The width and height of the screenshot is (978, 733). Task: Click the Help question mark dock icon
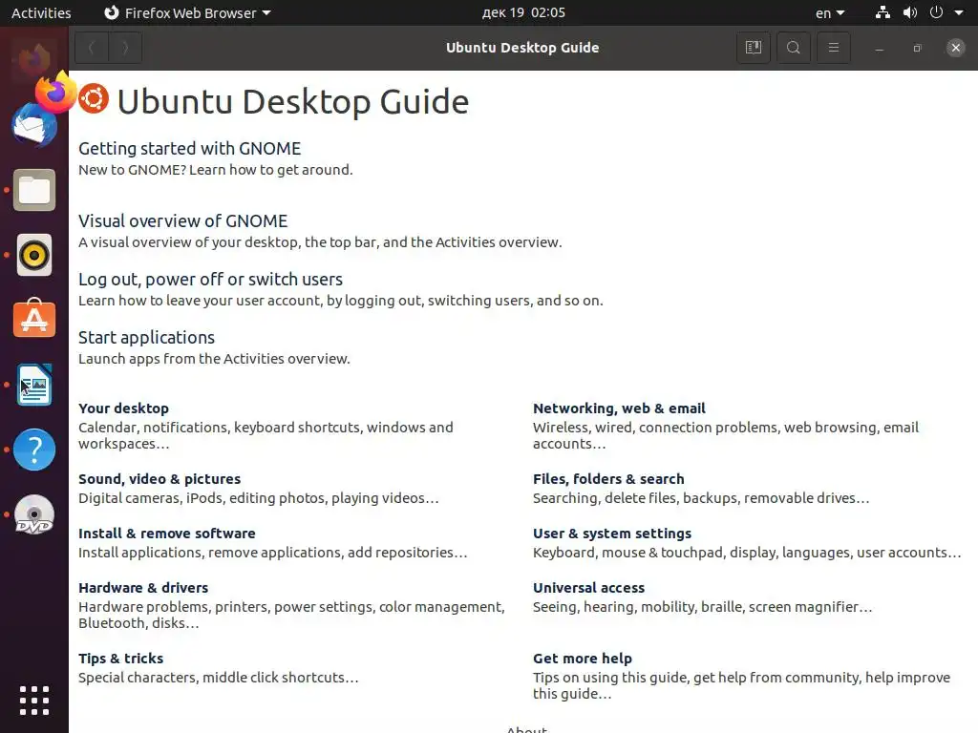tap(33, 450)
